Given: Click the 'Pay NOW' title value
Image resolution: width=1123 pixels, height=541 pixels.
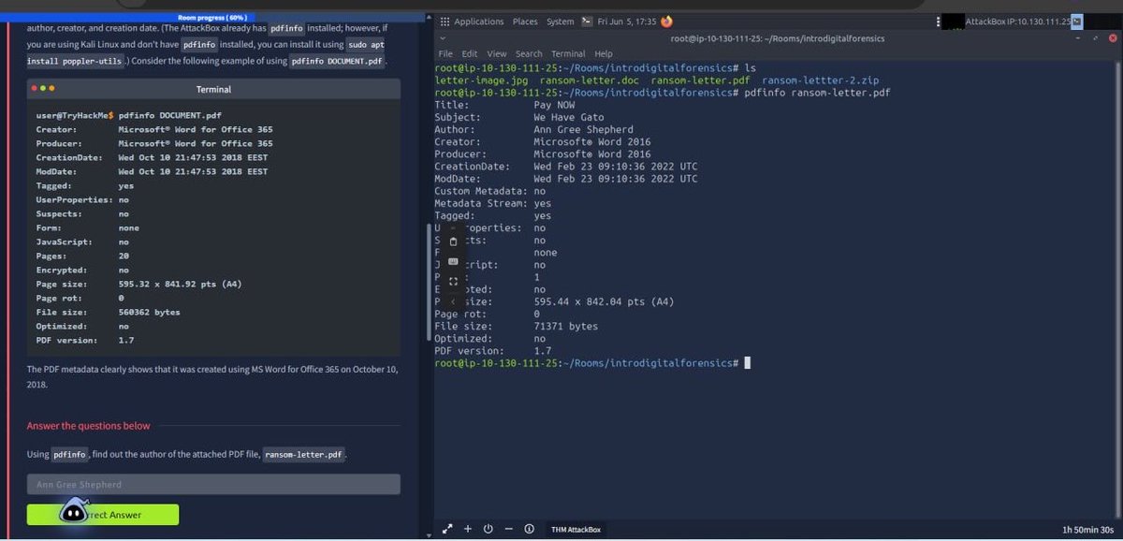Looking at the screenshot, I should pyautogui.click(x=554, y=106).
